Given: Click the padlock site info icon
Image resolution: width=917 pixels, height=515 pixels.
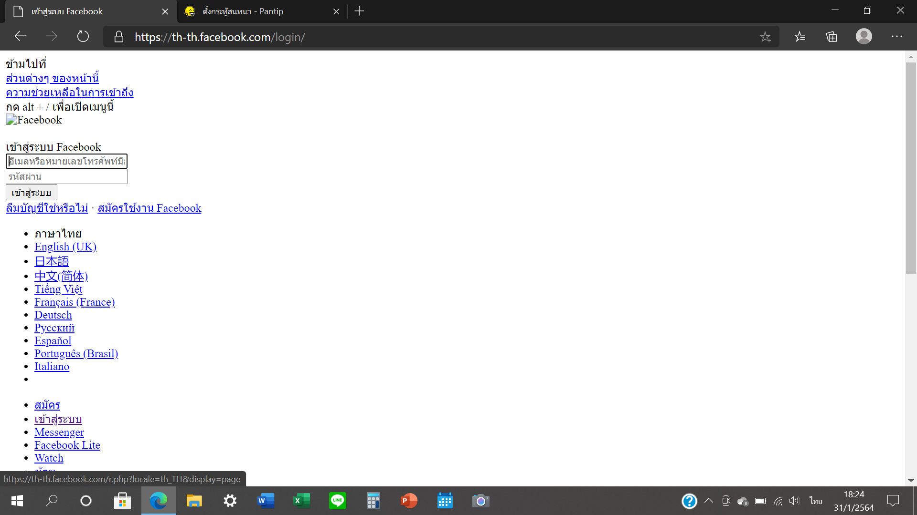Looking at the screenshot, I should click(119, 37).
